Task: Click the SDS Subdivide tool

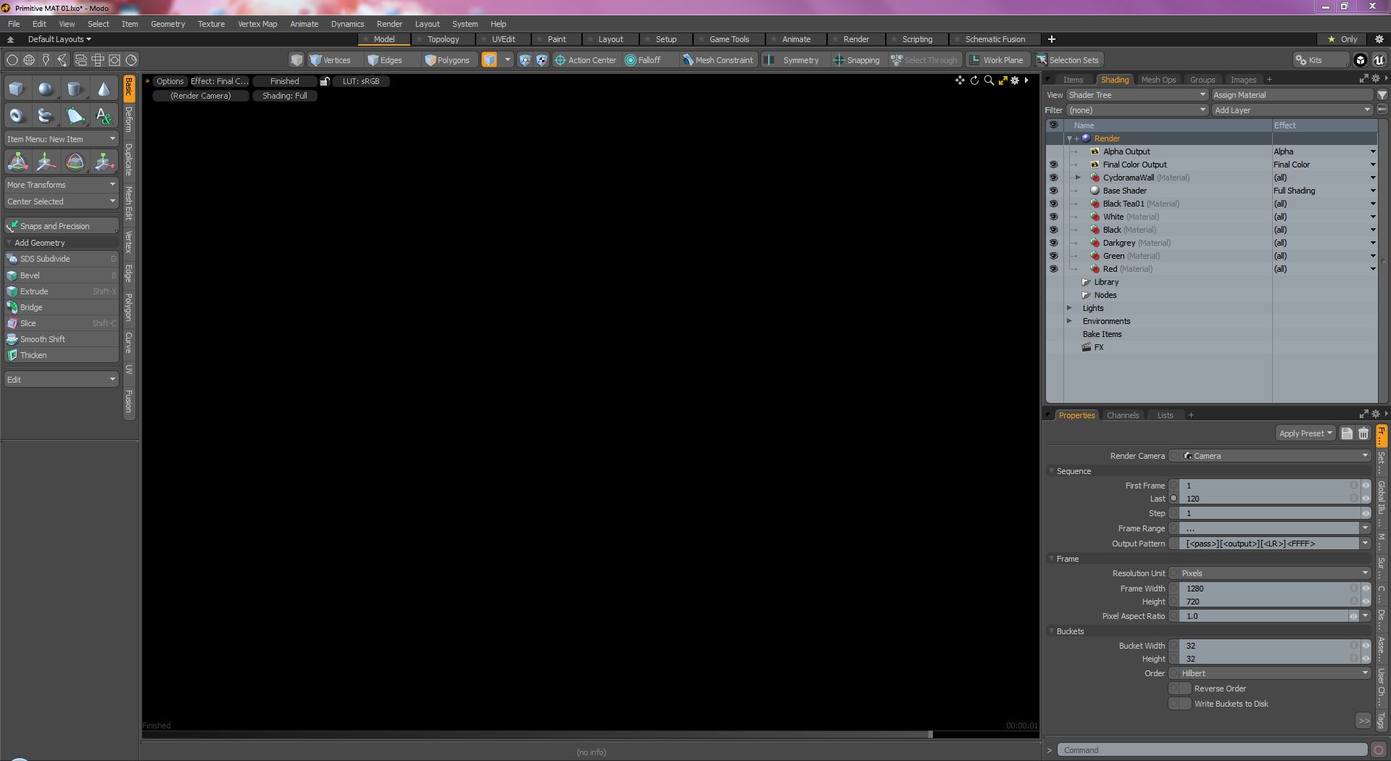Action: click(x=62, y=259)
